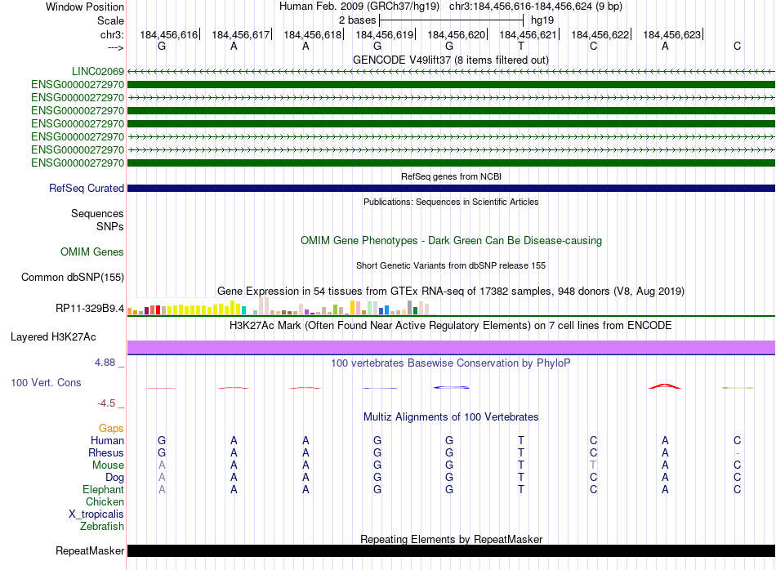This screenshot has width=776, height=570.
Task: Click the RP11-329B9.4 GTEx expression label
Action: pos(89,309)
